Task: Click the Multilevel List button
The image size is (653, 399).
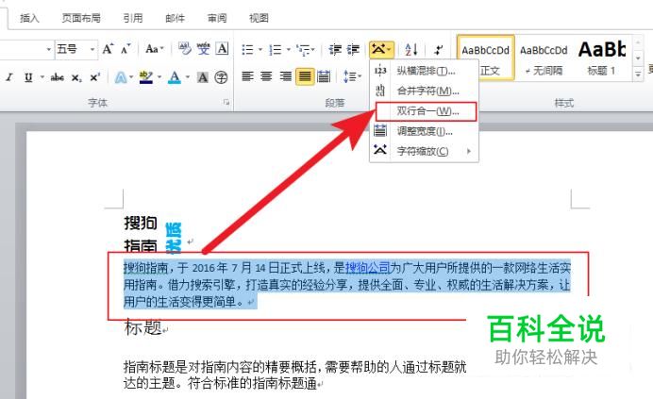Action: (x=305, y=50)
